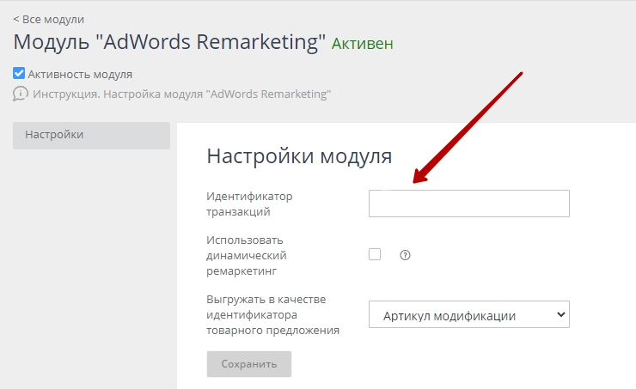Click the question mark help icon

pyautogui.click(x=406, y=255)
